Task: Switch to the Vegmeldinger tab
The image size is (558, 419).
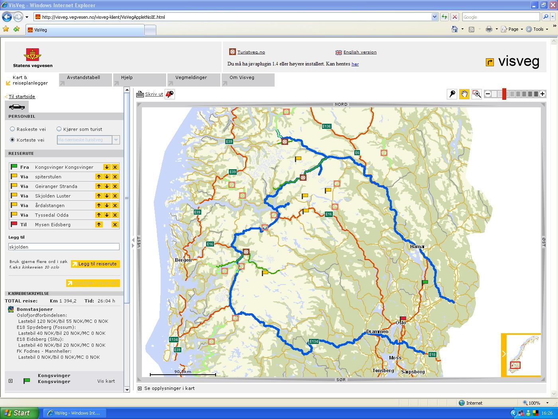Action: click(x=191, y=77)
